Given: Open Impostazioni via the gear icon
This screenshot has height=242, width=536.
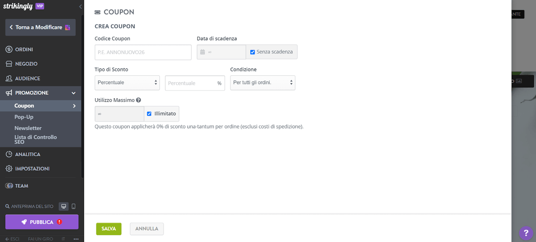Looking at the screenshot, I should pyautogui.click(x=8, y=169).
